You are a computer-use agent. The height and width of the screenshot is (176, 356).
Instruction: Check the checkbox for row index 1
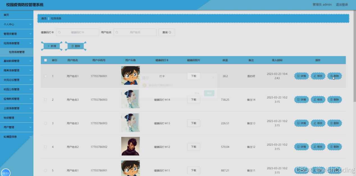(x=45, y=76)
